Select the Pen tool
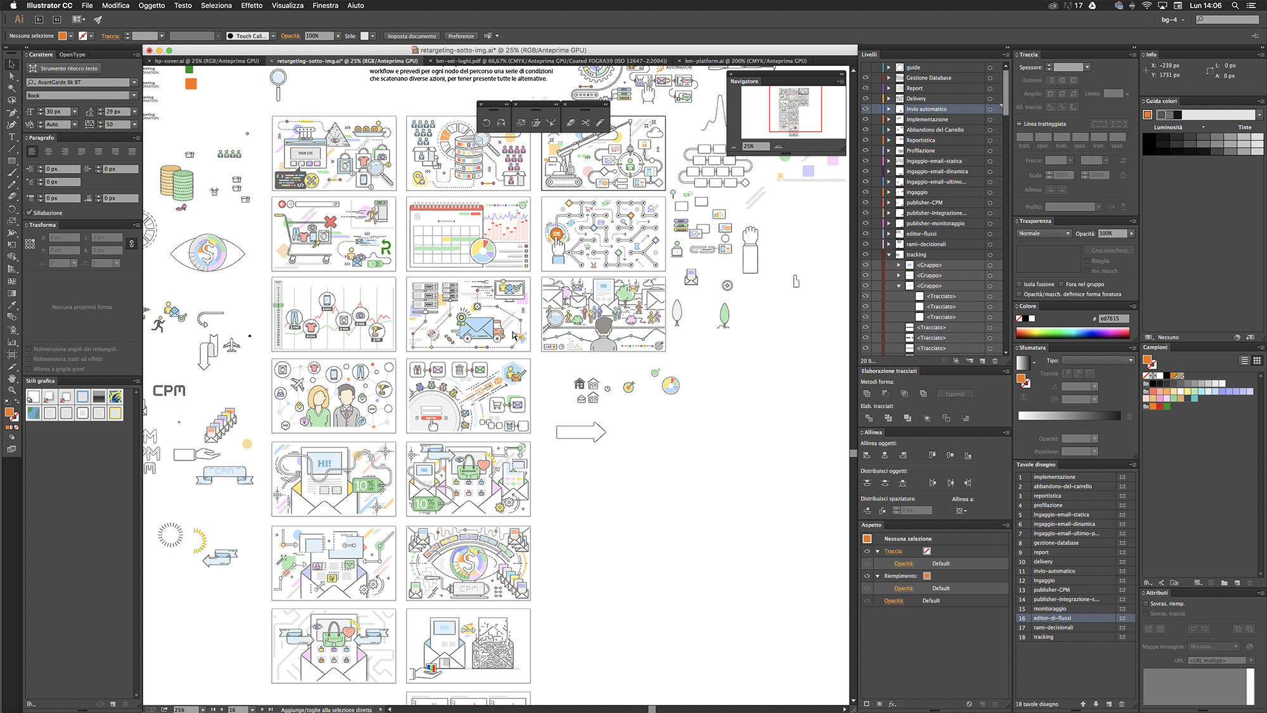Viewport: 1267px width, 713px height. [x=11, y=112]
